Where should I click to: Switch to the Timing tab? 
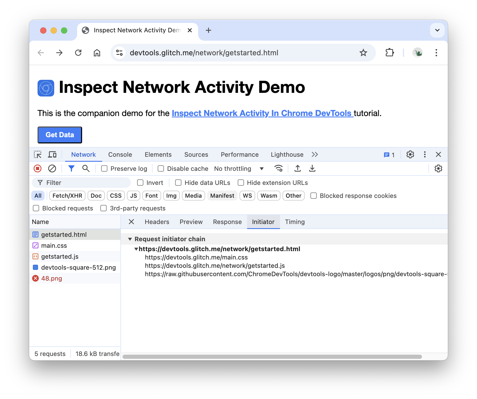[x=295, y=222]
